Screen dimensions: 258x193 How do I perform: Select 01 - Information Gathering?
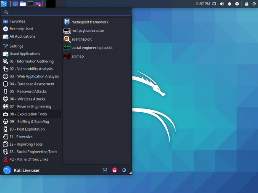tap(31, 61)
